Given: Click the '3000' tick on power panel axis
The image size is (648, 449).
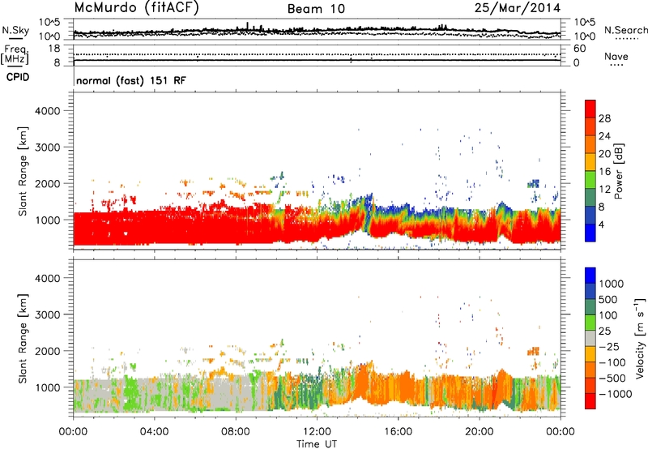Looking at the screenshot, I should click(x=47, y=148).
